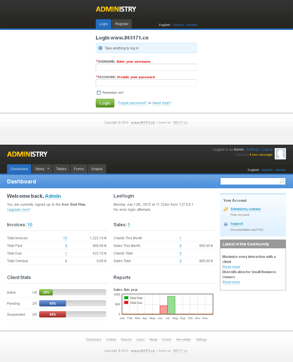Click the Upgrade now? link
This screenshot has height=362, width=293.
pos(19,210)
